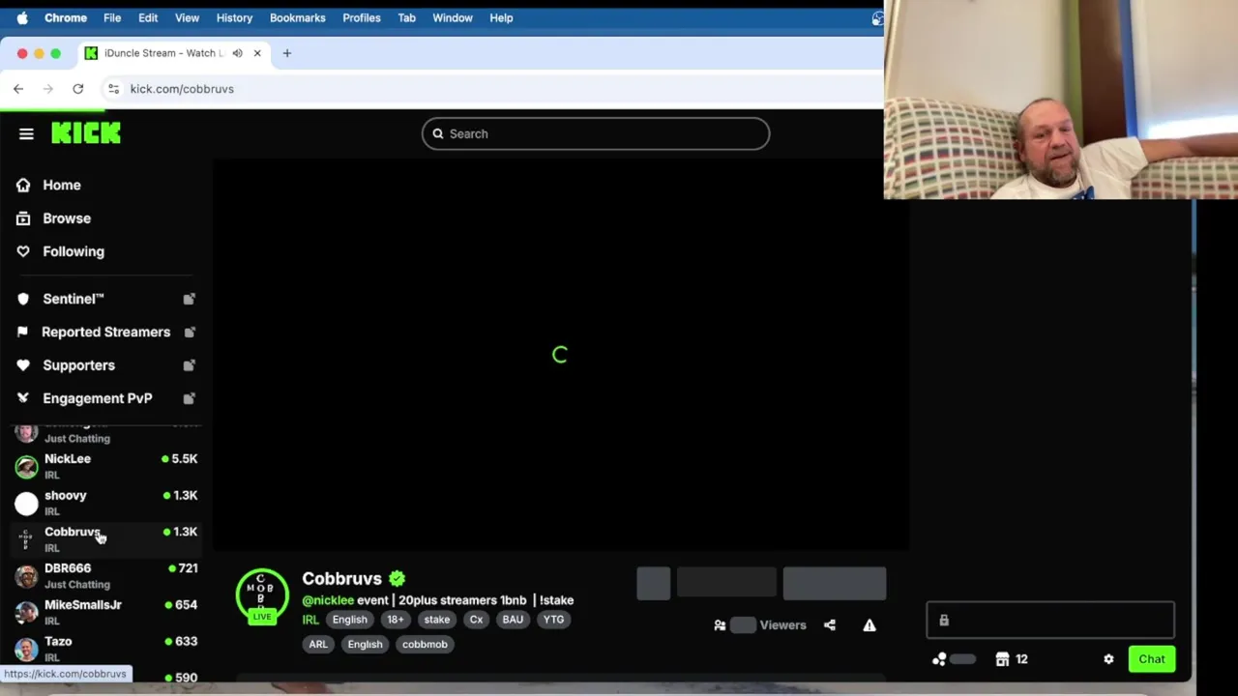Open the Apple menu
This screenshot has height=696, width=1238.
21,17
